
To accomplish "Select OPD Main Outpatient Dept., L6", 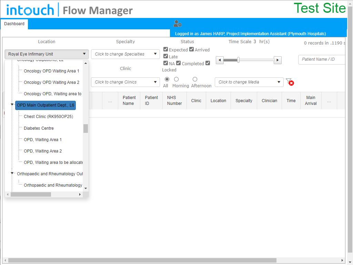I will pos(46,105).
